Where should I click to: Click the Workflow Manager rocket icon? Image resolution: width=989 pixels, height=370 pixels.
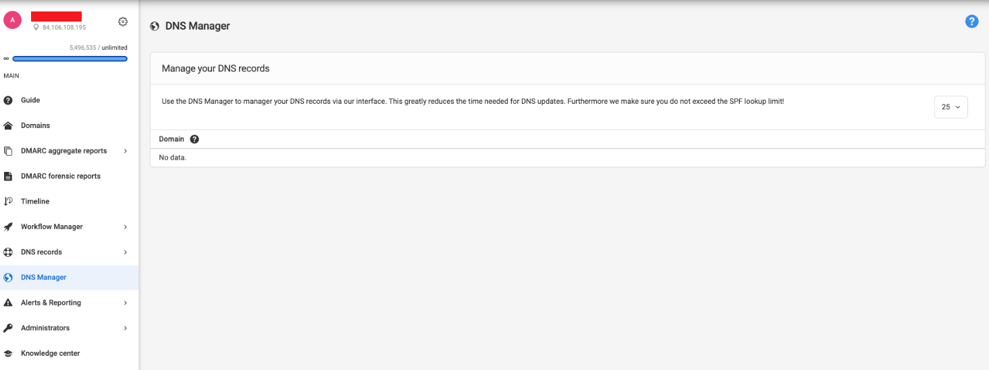click(x=8, y=227)
